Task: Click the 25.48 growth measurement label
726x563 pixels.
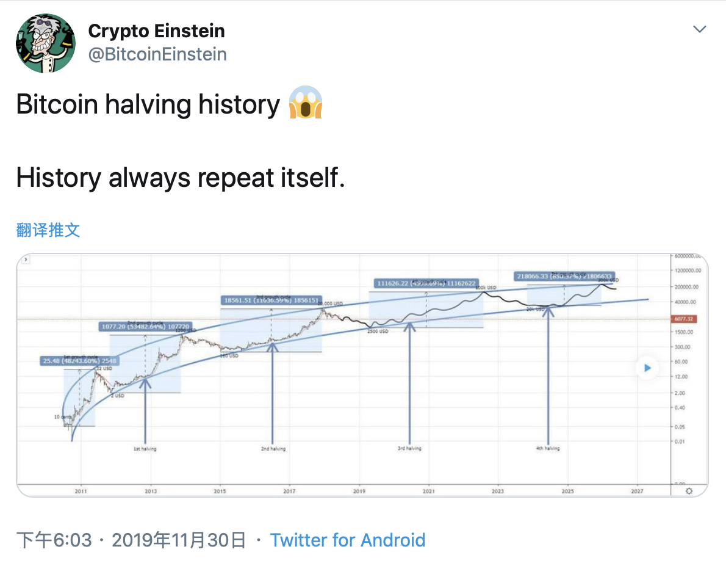Action: click(78, 361)
